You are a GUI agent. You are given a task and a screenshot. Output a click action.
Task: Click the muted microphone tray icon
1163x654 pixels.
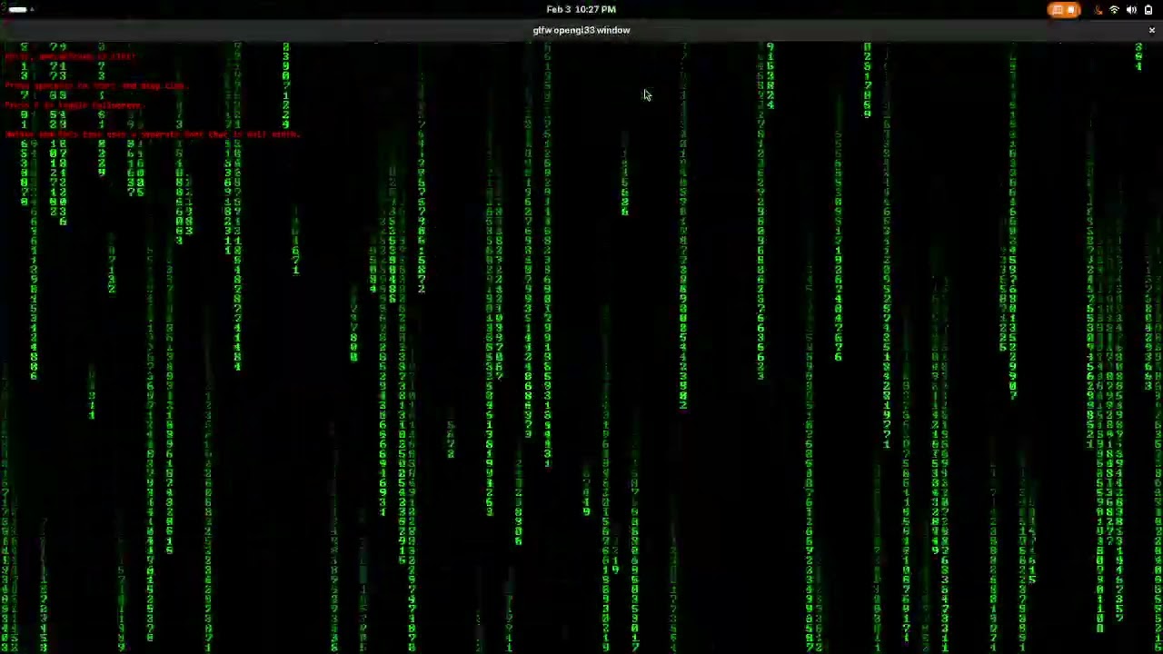[1098, 10]
